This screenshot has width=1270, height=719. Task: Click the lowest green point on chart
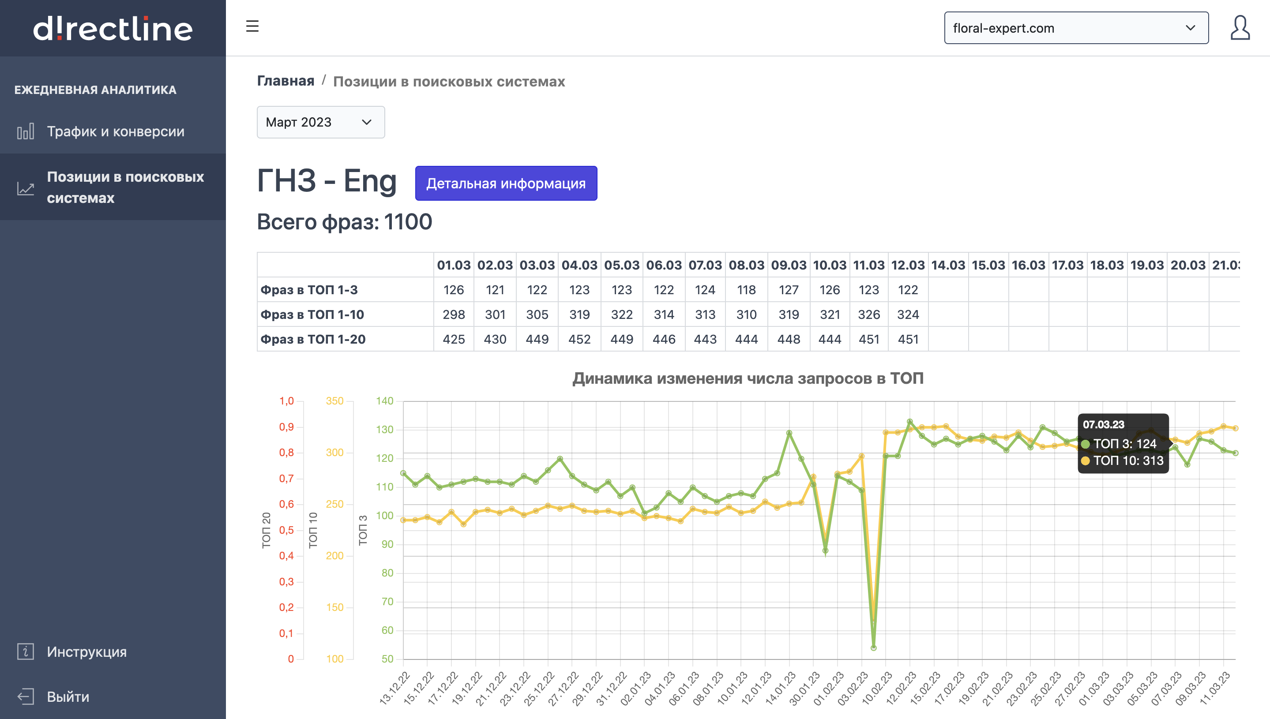click(x=873, y=648)
